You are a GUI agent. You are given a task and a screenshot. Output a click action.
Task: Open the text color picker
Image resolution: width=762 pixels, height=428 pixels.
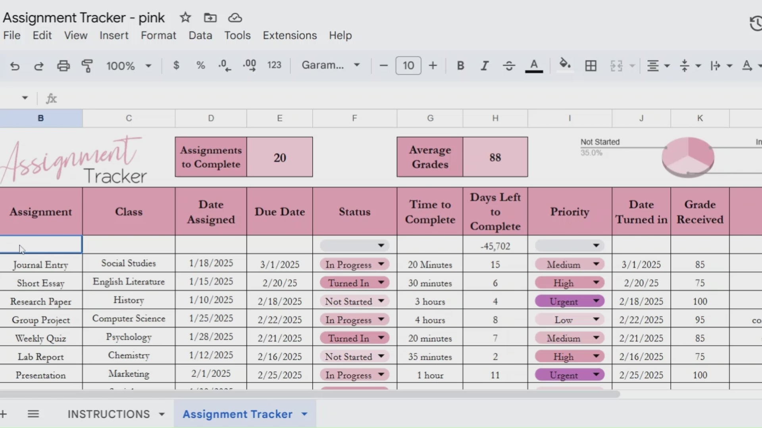[x=534, y=65]
